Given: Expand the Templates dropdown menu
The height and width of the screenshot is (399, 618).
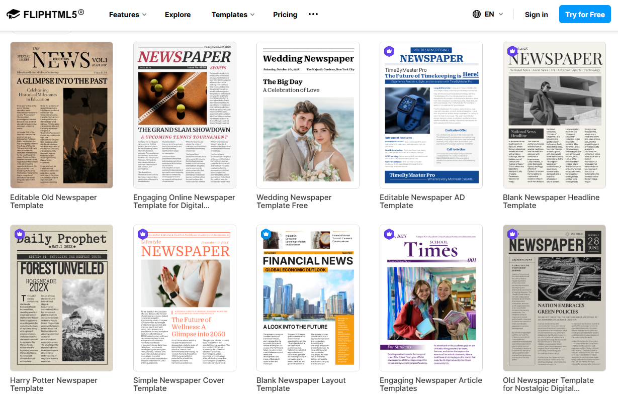Looking at the screenshot, I should pyautogui.click(x=233, y=15).
